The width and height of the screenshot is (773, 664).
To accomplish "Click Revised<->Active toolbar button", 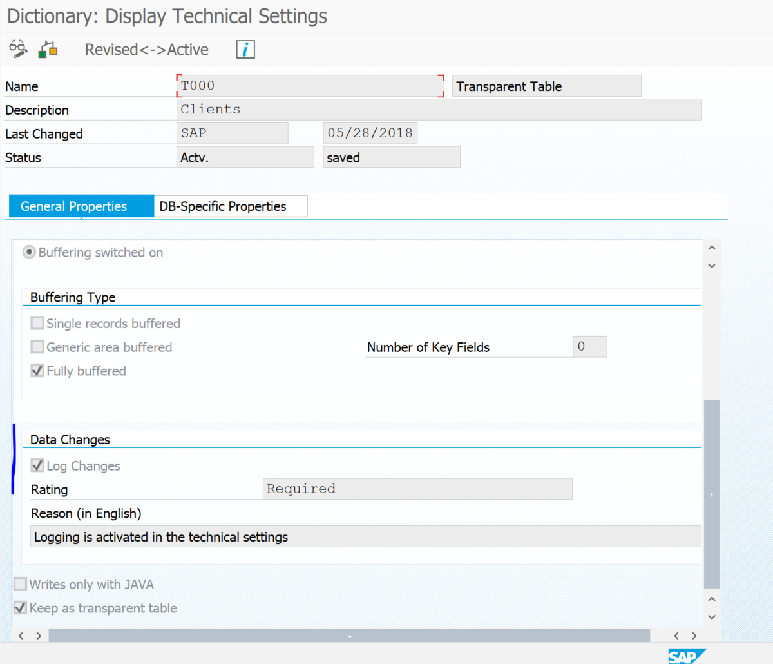I will [x=146, y=50].
